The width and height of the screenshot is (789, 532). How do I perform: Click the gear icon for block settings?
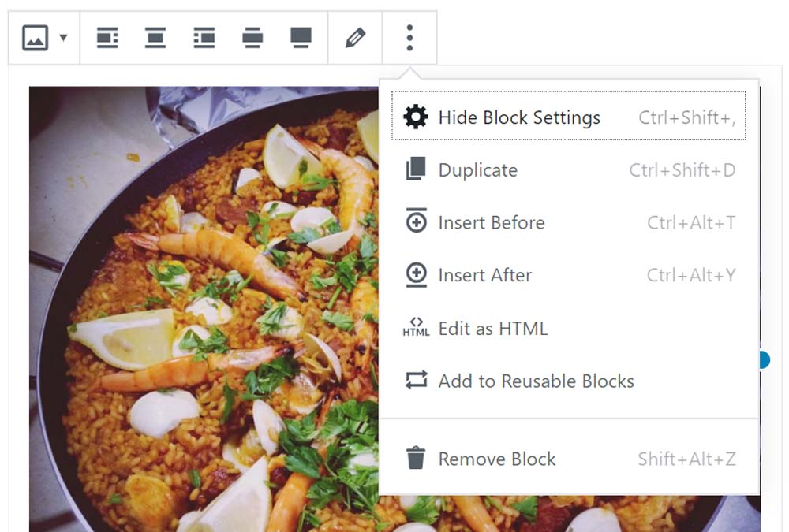coord(416,117)
